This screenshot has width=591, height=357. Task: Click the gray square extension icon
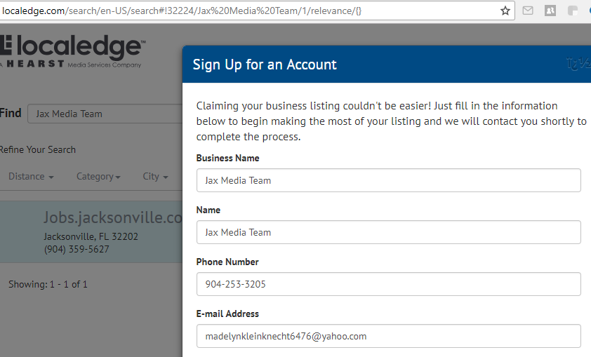coord(573,11)
